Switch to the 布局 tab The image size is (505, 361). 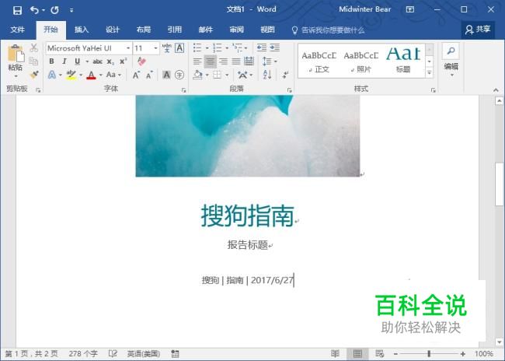click(144, 30)
